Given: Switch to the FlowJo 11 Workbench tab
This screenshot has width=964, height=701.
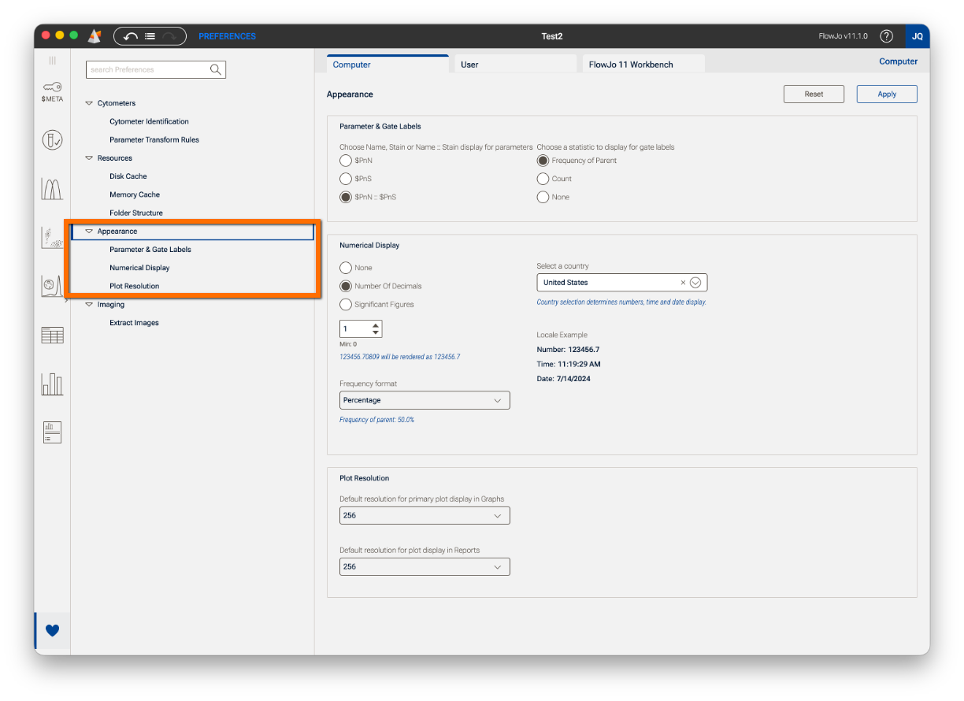Looking at the screenshot, I should 642,65.
